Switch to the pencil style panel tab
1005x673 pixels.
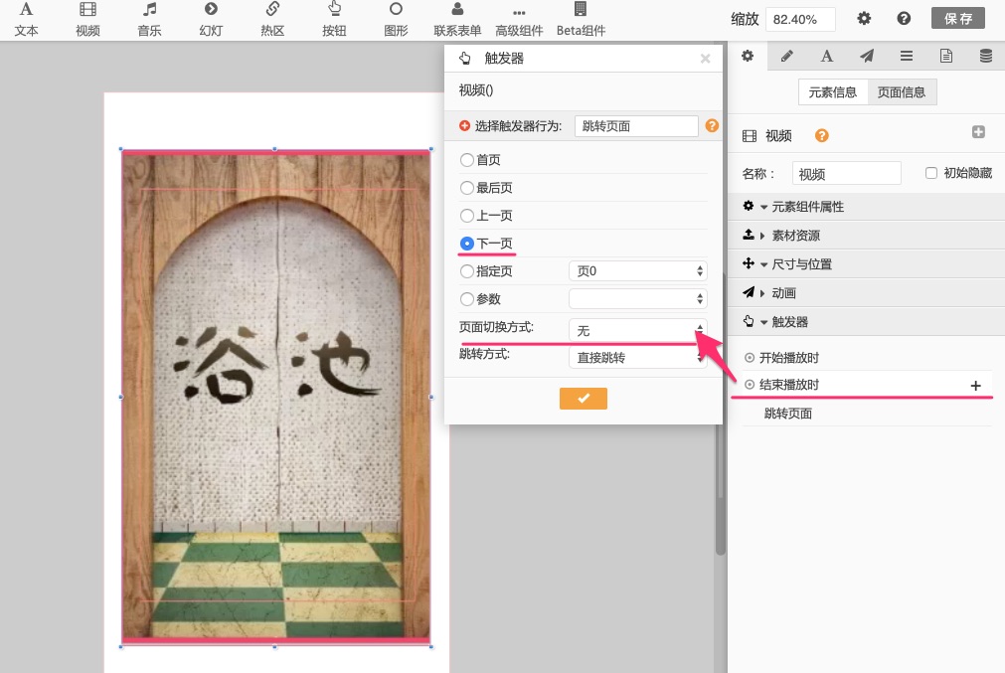[x=787, y=56]
